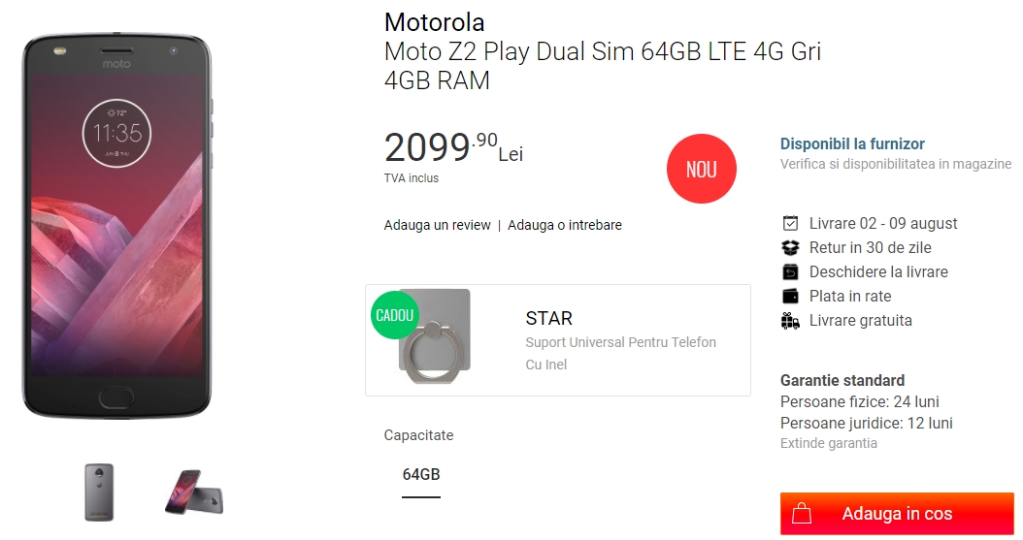This screenshot has width=1023, height=540.
Task: Click the Extinde garantia link
Action: pos(828,443)
